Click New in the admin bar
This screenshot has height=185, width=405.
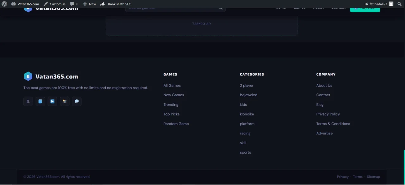[90, 4]
